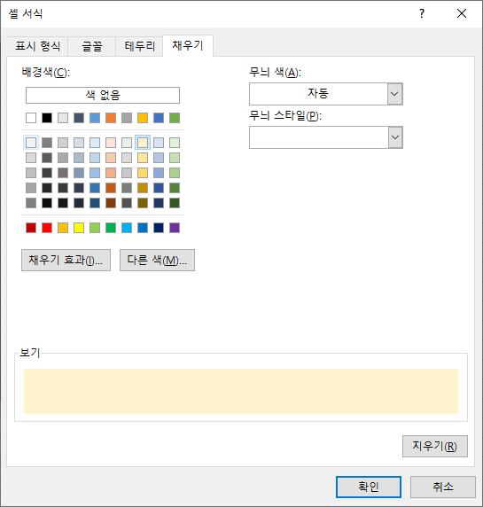The height and width of the screenshot is (507, 483).
Task: Open the 글꼴 tab
Action: tap(92, 46)
